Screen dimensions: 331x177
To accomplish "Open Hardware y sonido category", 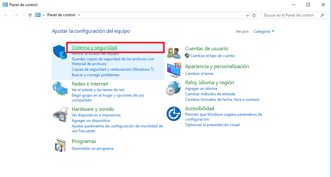I will (93, 109).
